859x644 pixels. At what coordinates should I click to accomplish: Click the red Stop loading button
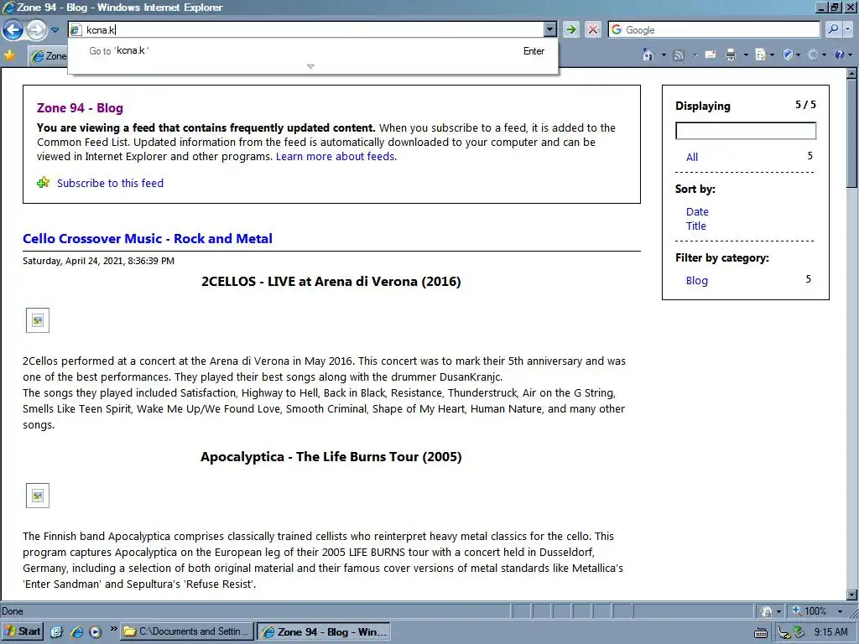(x=593, y=29)
